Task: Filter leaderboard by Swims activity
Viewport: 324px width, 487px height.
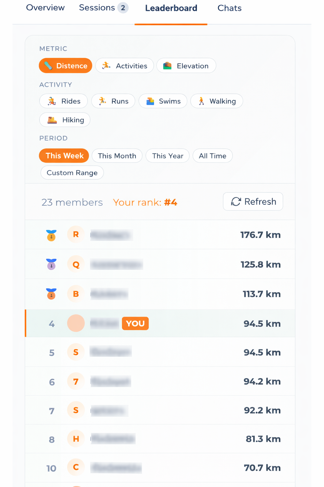Action: (x=163, y=101)
